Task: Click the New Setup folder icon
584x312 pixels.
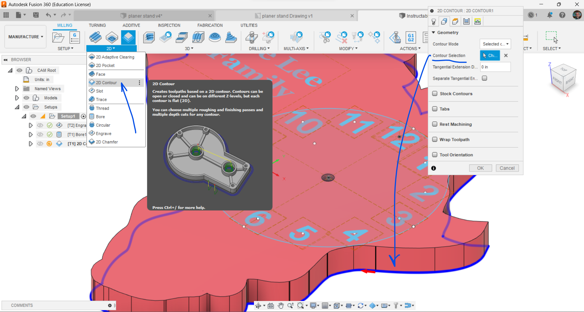Action: coord(58,38)
